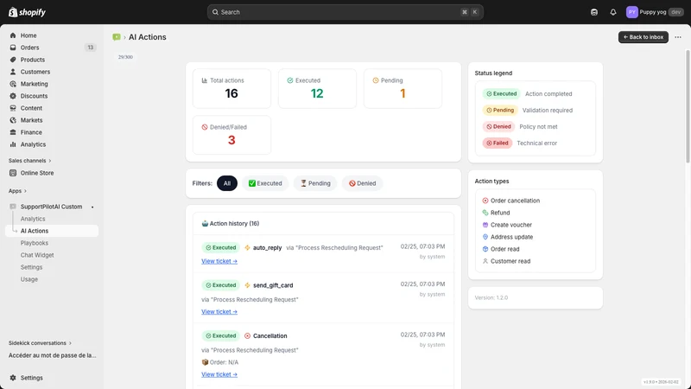This screenshot has height=389, width=691.
Task: View ticket for send_gift_card action
Action: click(219, 312)
